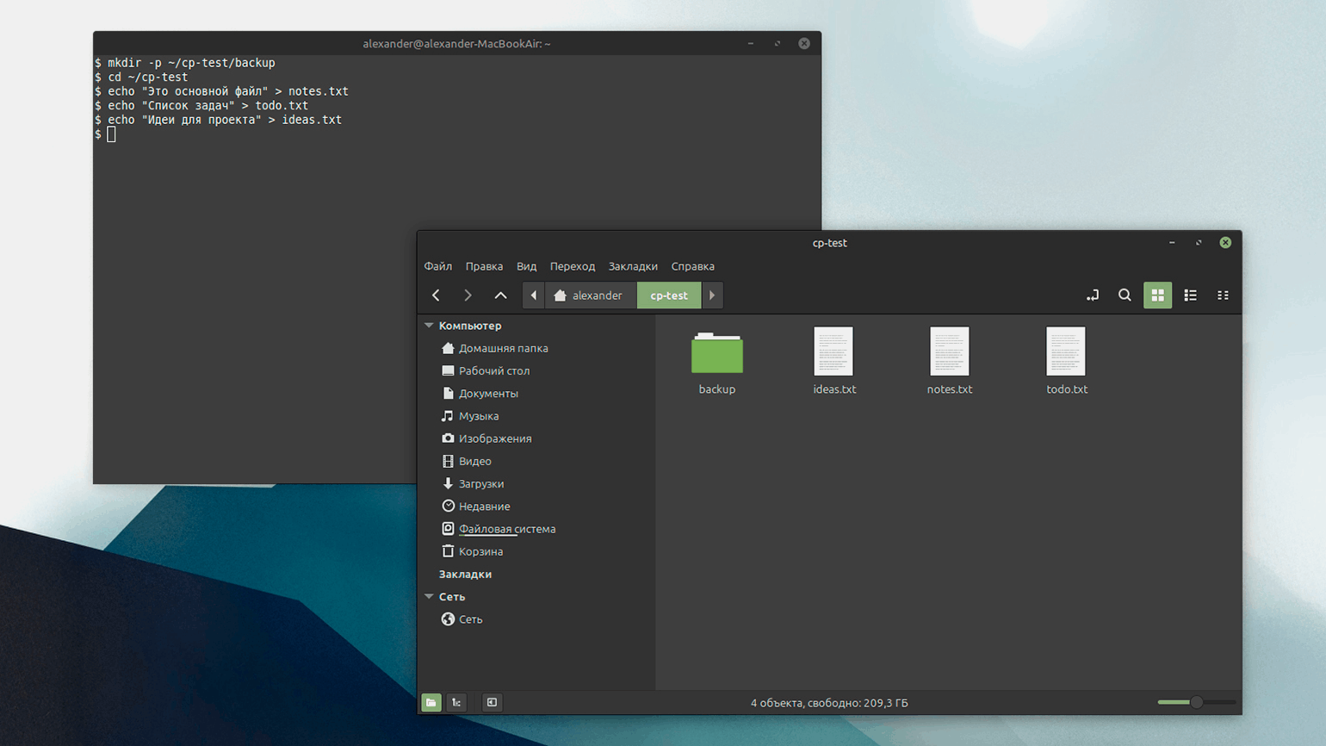Click the search icon in Nemo toolbar
This screenshot has width=1326, height=746.
(1125, 295)
